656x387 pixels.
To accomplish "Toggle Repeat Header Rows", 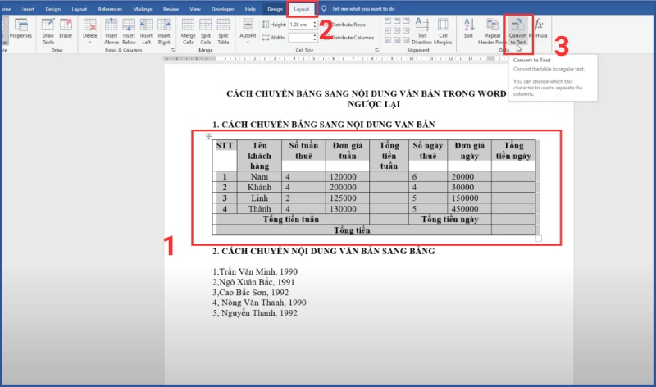I will (x=493, y=31).
